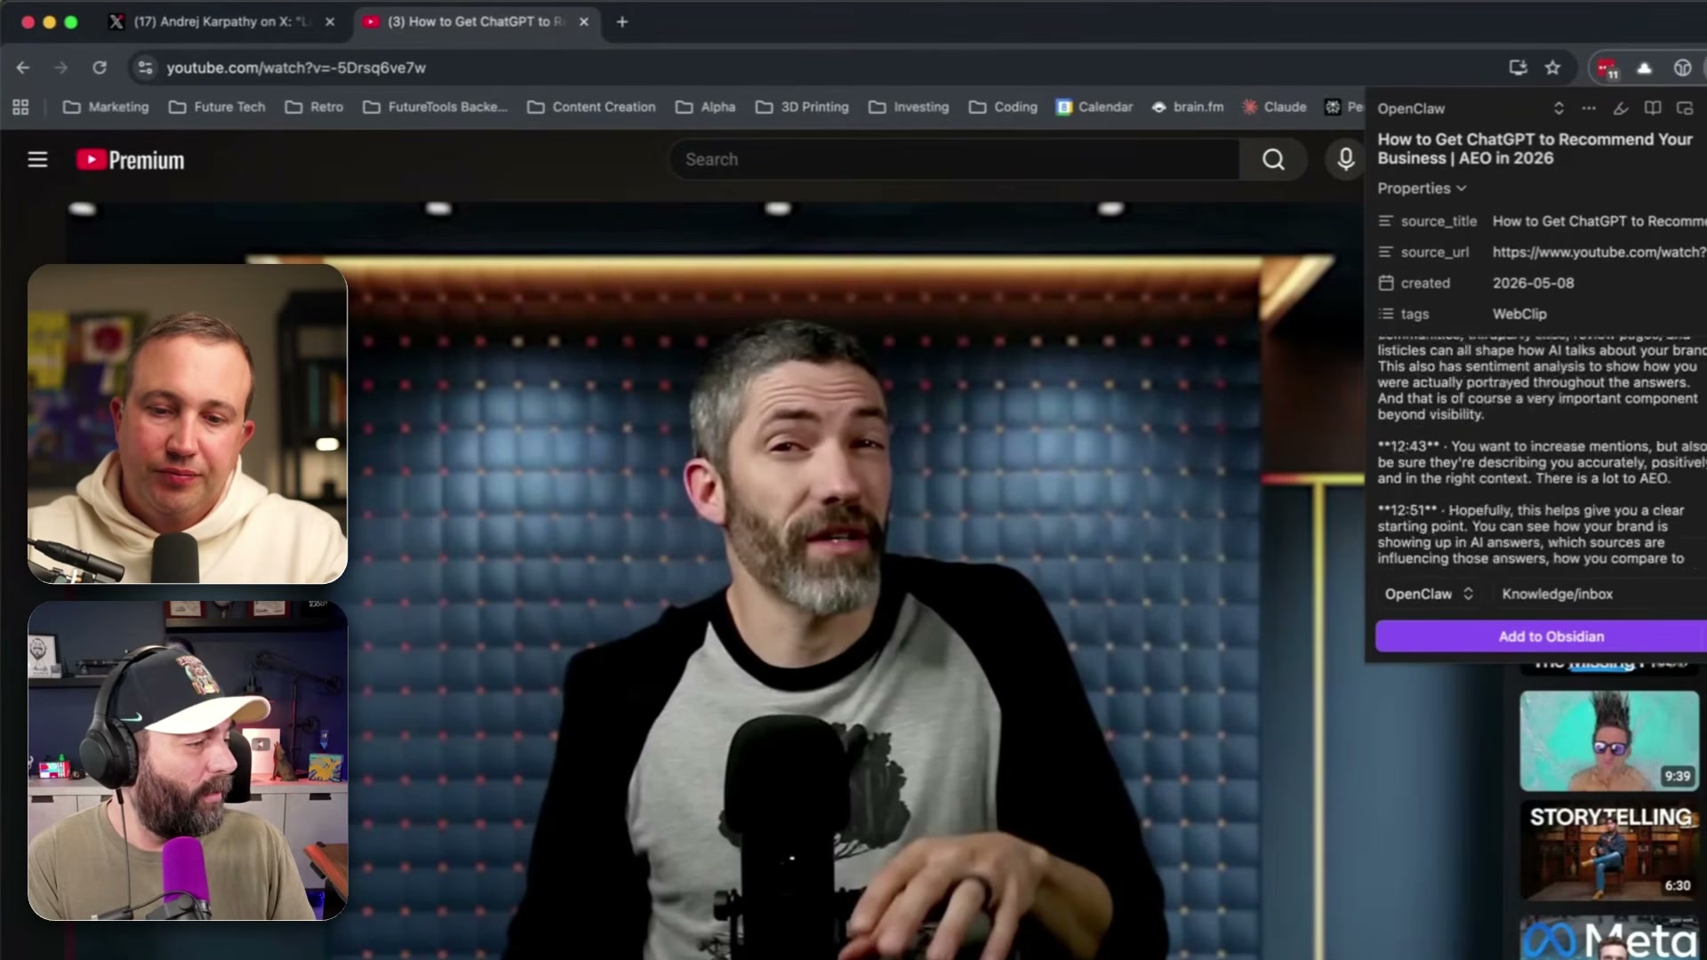Open the brain.fm bookmark
The width and height of the screenshot is (1707, 960).
click(x=1188, y=107)
